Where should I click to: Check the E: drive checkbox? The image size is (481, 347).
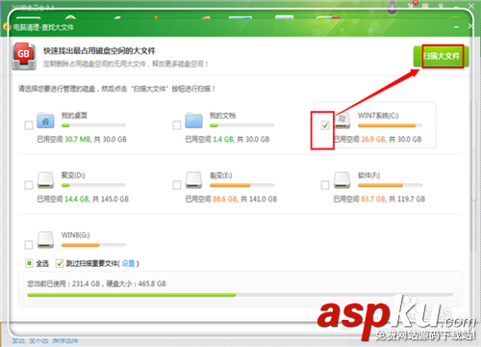(x=177, y=185)
